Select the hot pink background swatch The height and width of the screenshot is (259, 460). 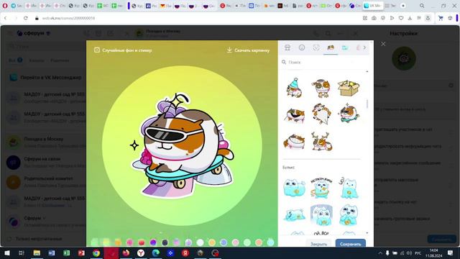129,242
